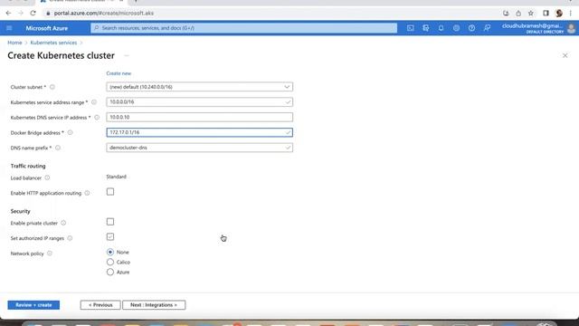The height and width of the screenshot is (326, 579).
Task: Show info for DNS name prefix
Action: coord(58,148)
